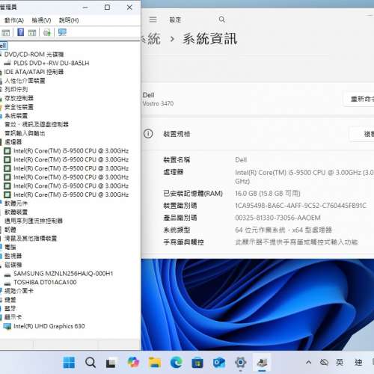Open taskbar Search magnifier
374x374 pixels.
click(x=91, y=363)
